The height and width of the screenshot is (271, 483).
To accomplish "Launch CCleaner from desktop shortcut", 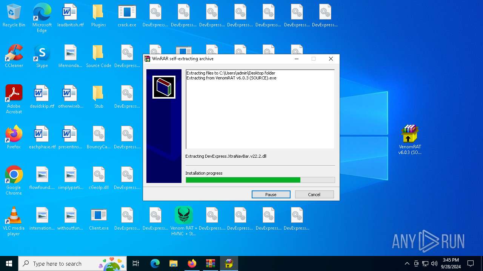I will click(14, 56).
